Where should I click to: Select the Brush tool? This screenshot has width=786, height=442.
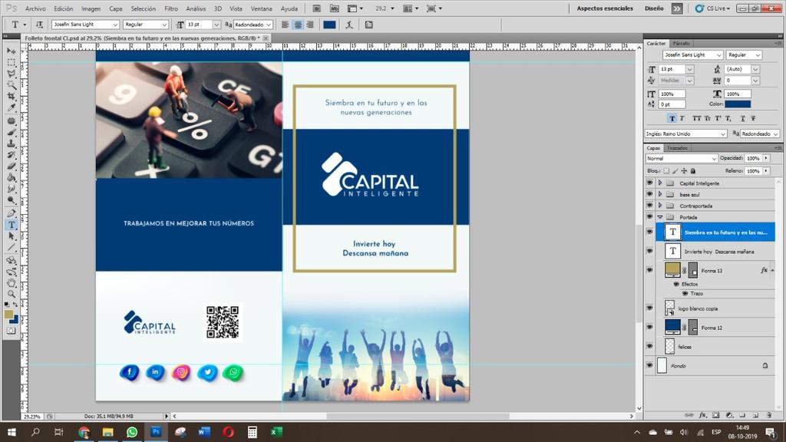(11, 132)
